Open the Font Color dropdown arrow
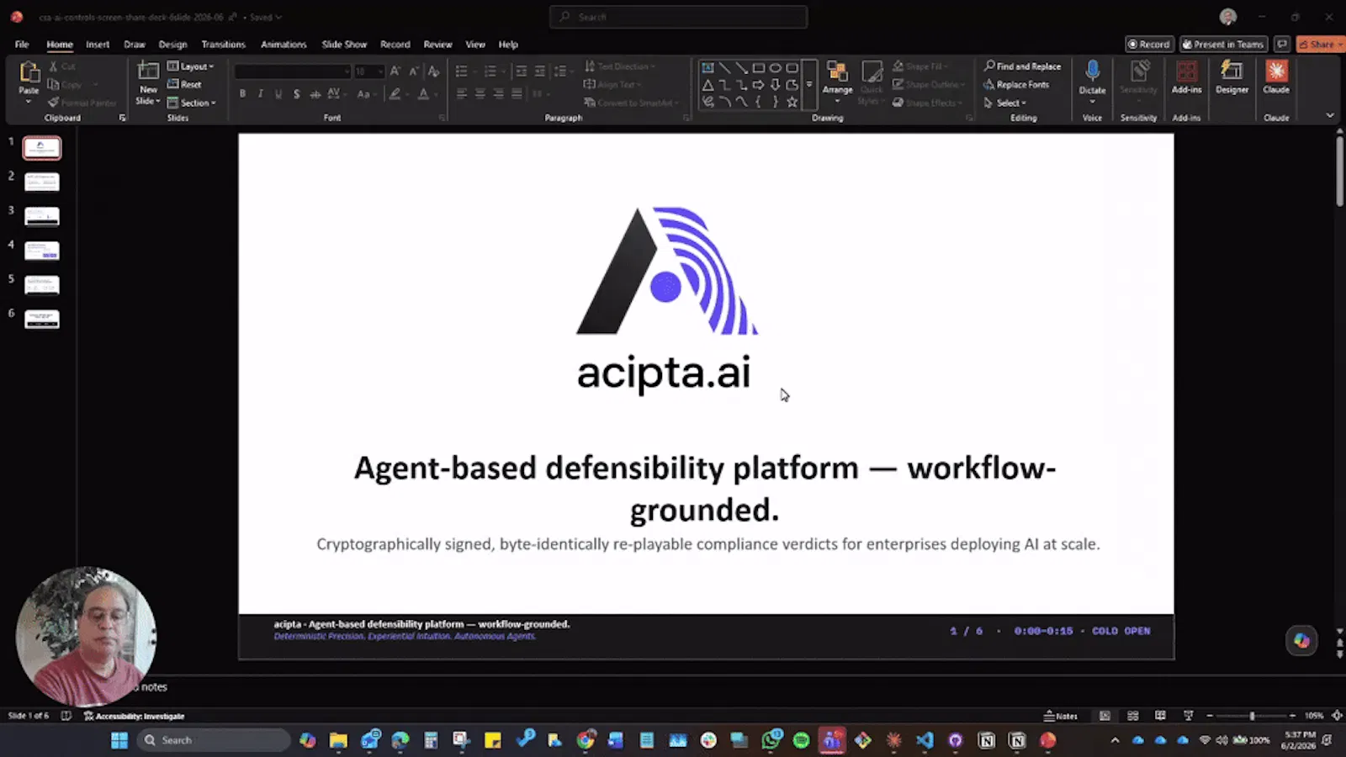 pos(436,95)
